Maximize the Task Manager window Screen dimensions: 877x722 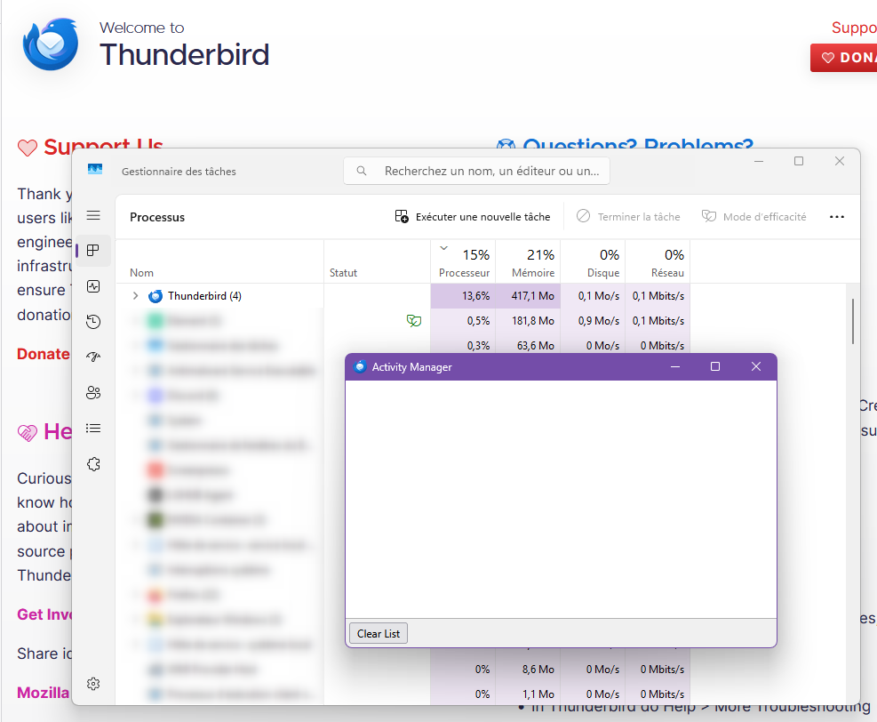[x=799, y=161]
